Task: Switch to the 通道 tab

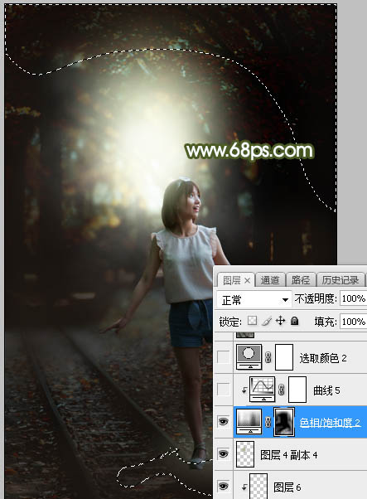Action: [x=270, y=280]
